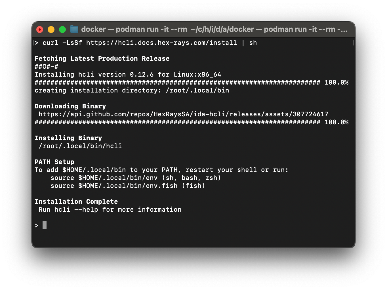Click the blinking terminal cursor
The height and width of the screenshot is (290, 387).
(x=45, y=225)
